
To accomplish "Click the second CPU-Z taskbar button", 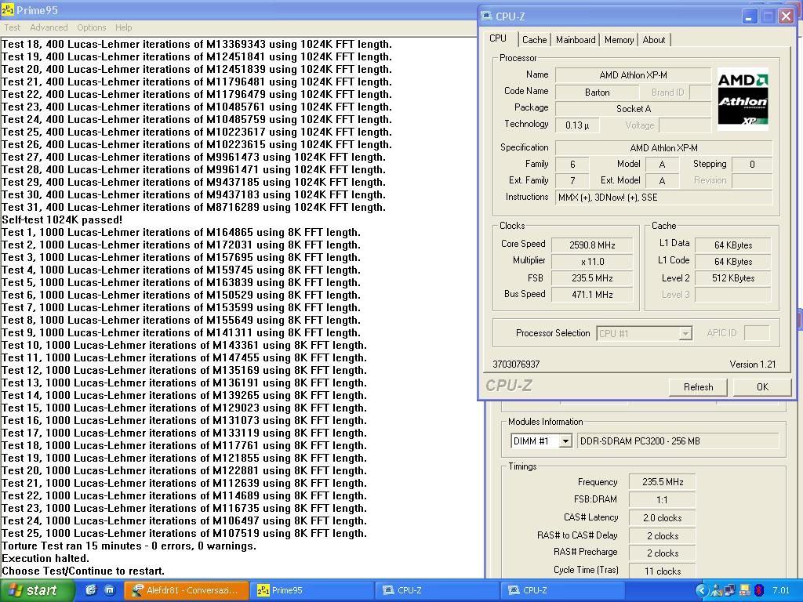I will pyautogui.click(x=562, y=590).
